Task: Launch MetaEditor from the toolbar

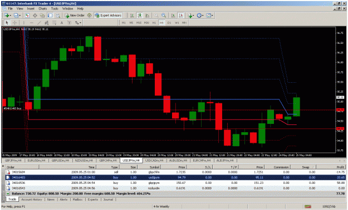Action: coord(89,16)
